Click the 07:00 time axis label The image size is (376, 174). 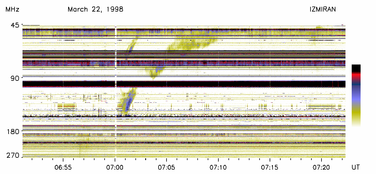pos(115,167)
